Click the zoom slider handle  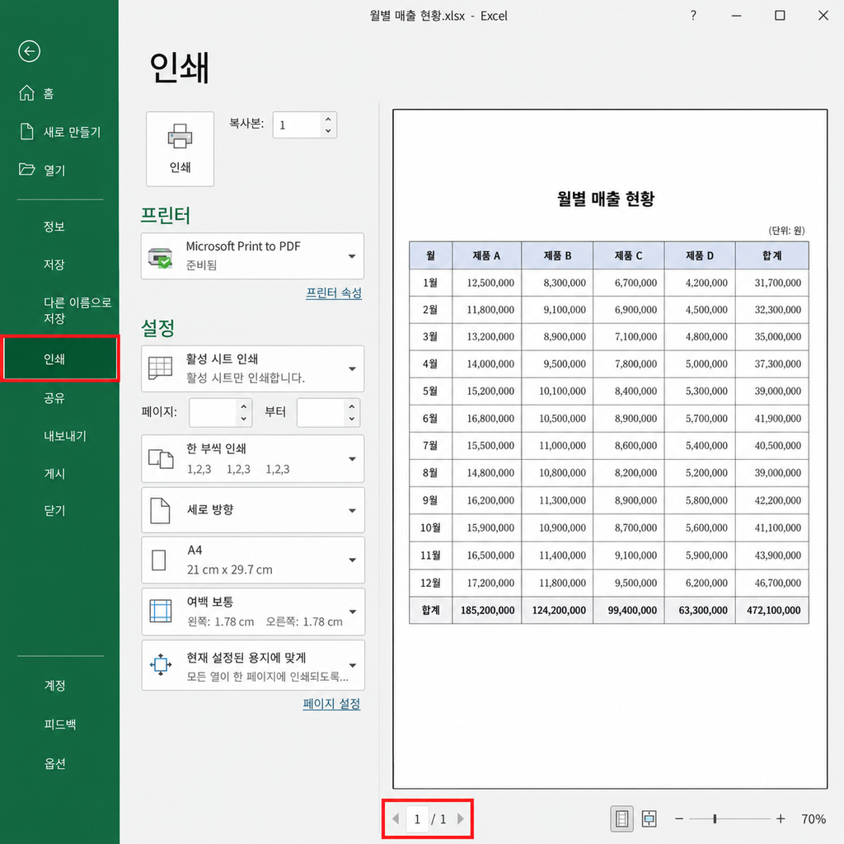point(715,818)
